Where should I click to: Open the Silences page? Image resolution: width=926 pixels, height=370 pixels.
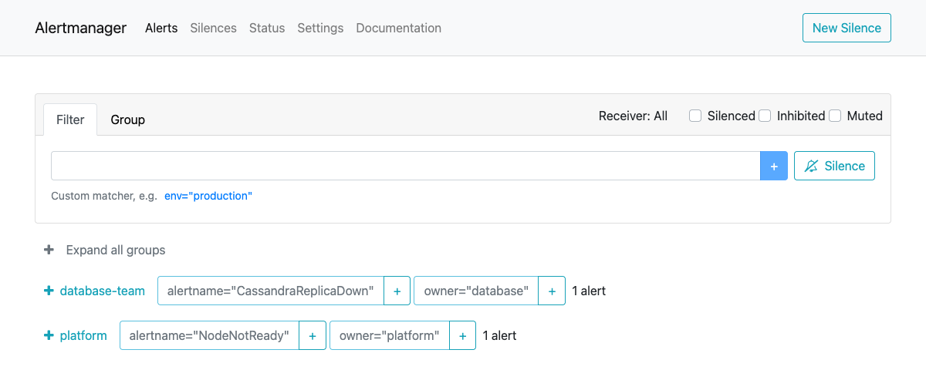point(213,28)
